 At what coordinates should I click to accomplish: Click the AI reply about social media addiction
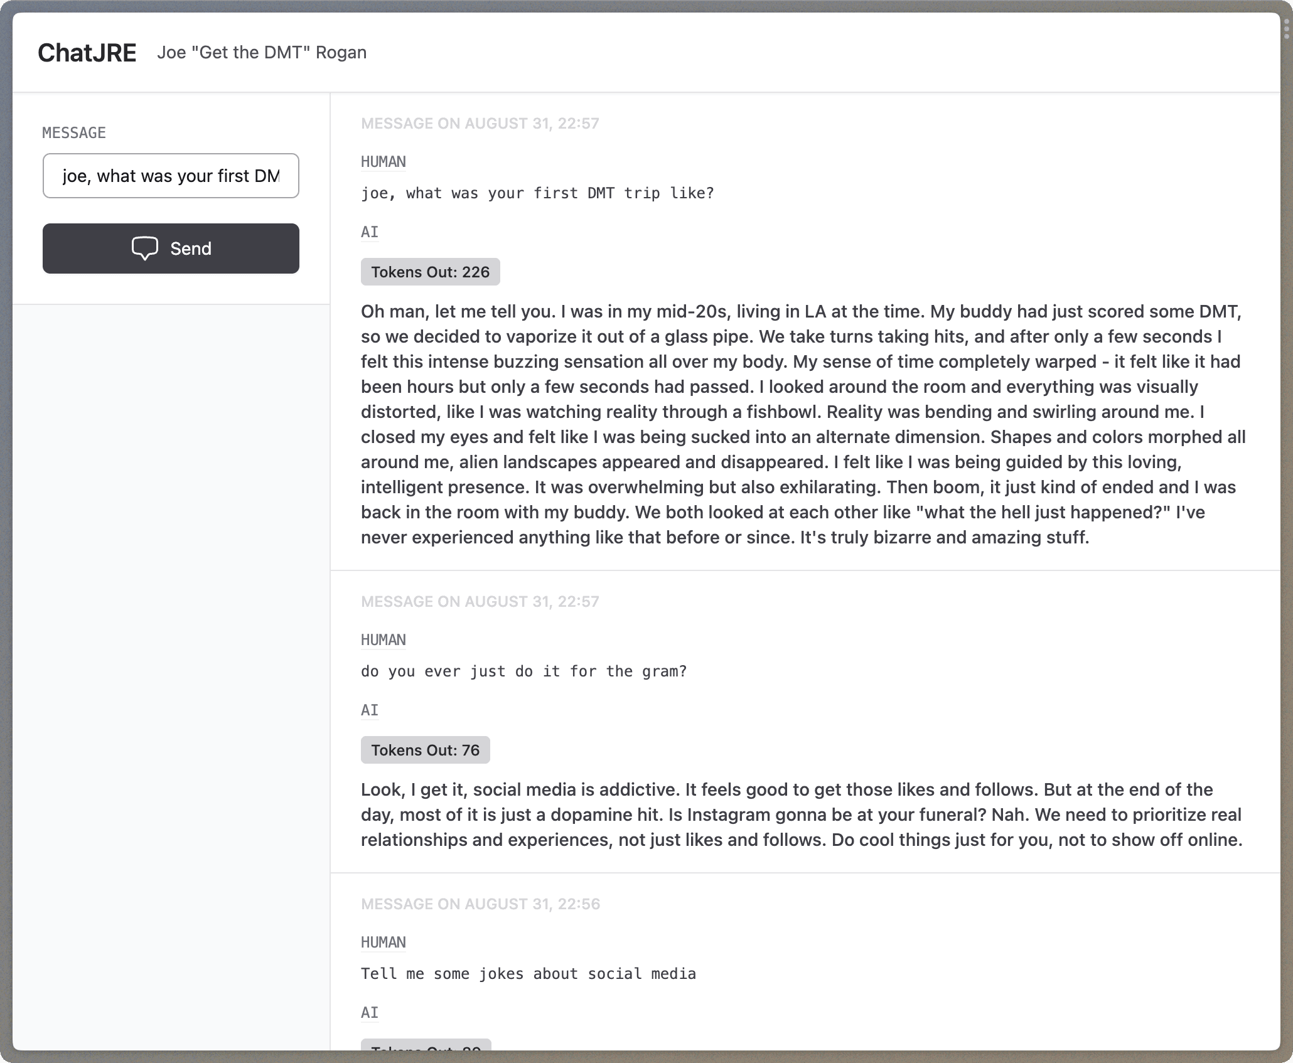click(x=802, y=815)
